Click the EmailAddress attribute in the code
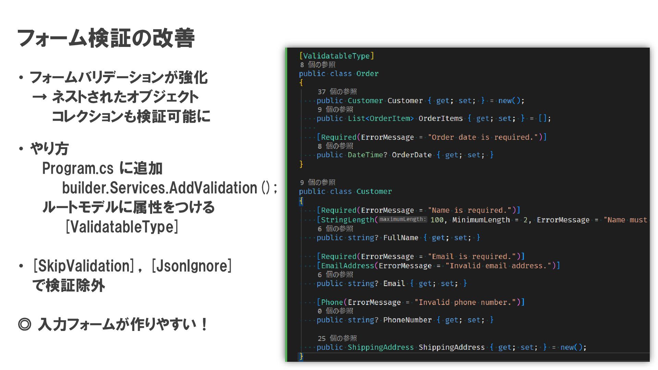 click(x=347, y=266)
